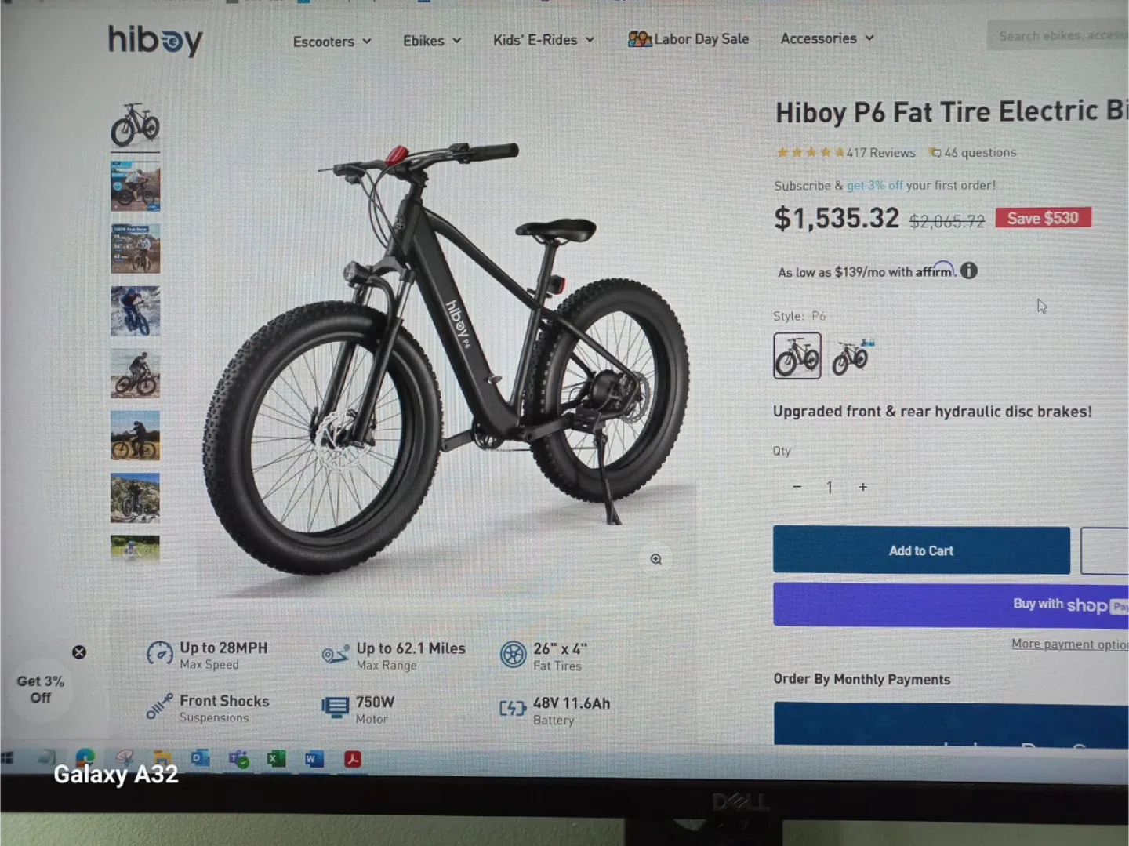
Task: Open Word from the taskbar
Action: pyautogui.click(x=314, y=759)
